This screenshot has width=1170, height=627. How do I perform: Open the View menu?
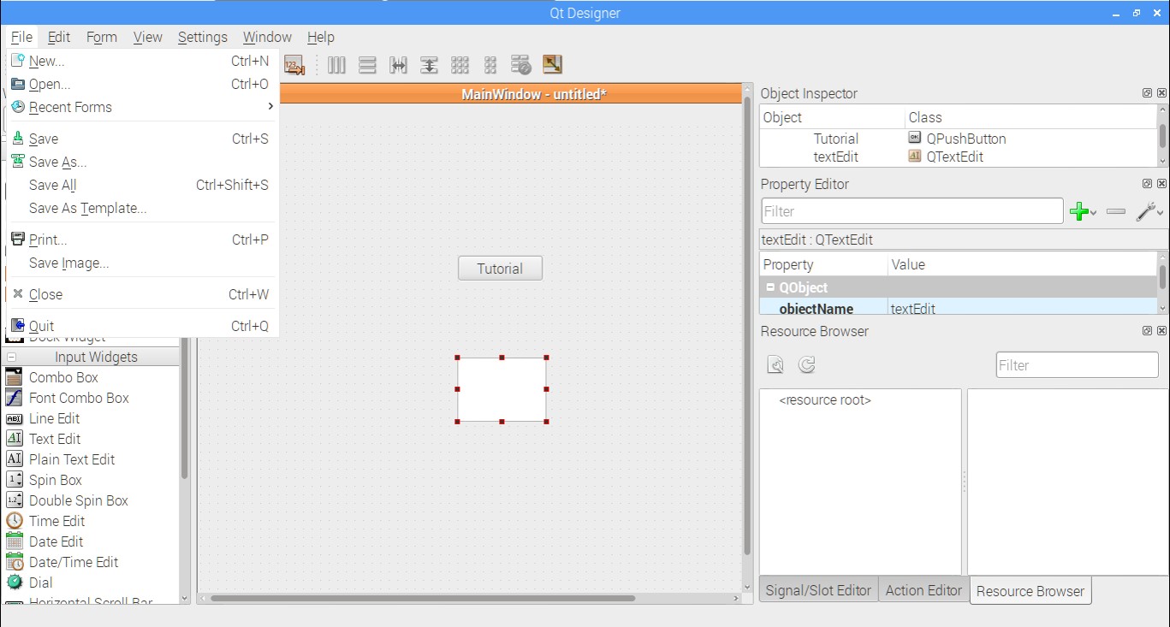coord(147,37)
